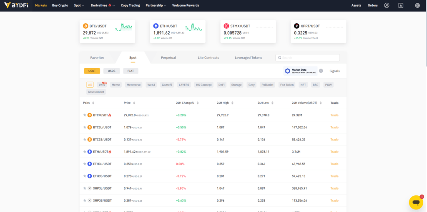The width and height of the screenshot is (427, 212).
Task: Switch to the Perpetual tab
Action: point(168,57)
